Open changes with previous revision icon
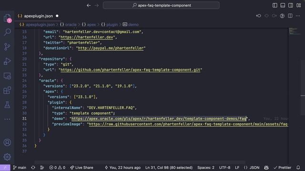305x171 pixels. pyautogui.click(x=258, y=16)
